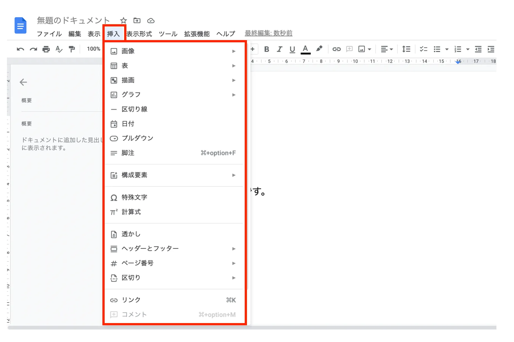Open the text alignment dropdown
This screenshot has width=514, height=342.
(387, 49)
